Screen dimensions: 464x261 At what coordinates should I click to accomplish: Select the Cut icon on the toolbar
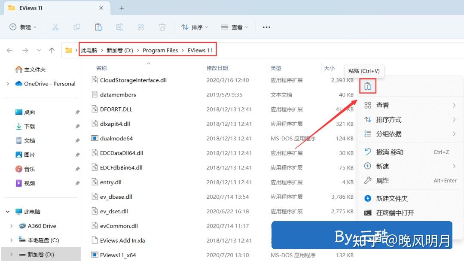(55, 27)
